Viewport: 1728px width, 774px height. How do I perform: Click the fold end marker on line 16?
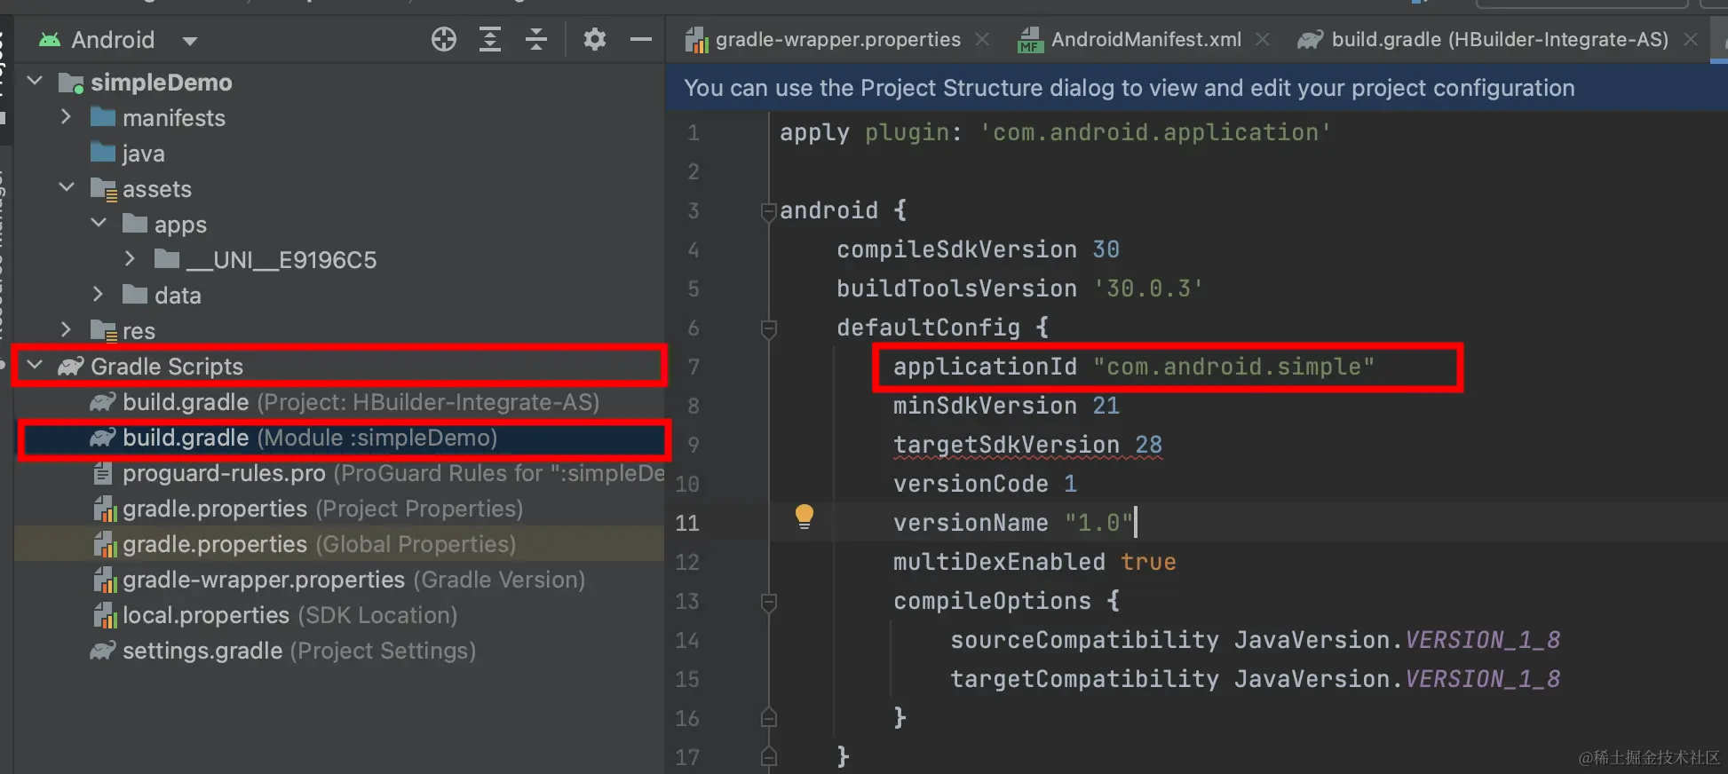(x=769, y=717)
